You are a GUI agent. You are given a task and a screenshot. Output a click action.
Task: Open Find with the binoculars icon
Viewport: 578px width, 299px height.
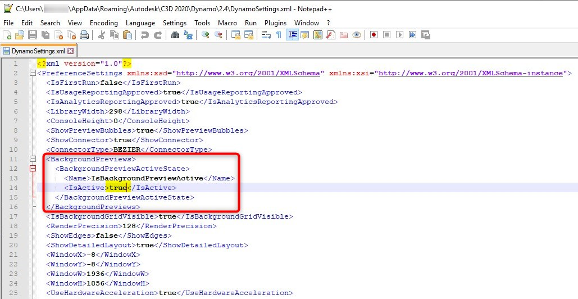click(x=175, y=35)
